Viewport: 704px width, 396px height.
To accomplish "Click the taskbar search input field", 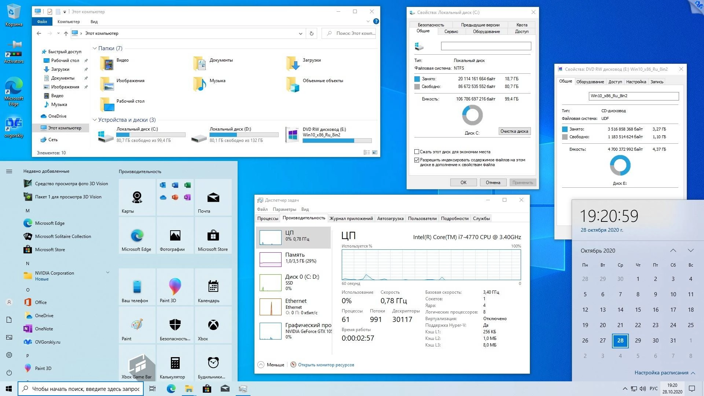I will click(x=81, y=388).
